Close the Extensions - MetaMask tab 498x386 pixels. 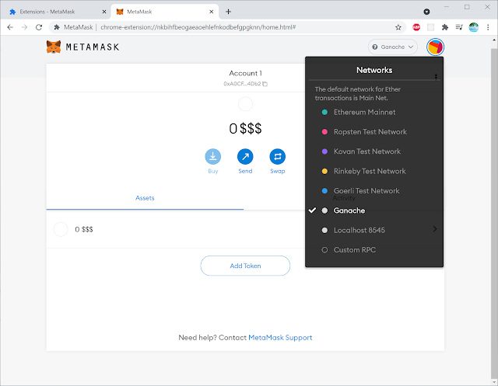click(x=103, y=12)
